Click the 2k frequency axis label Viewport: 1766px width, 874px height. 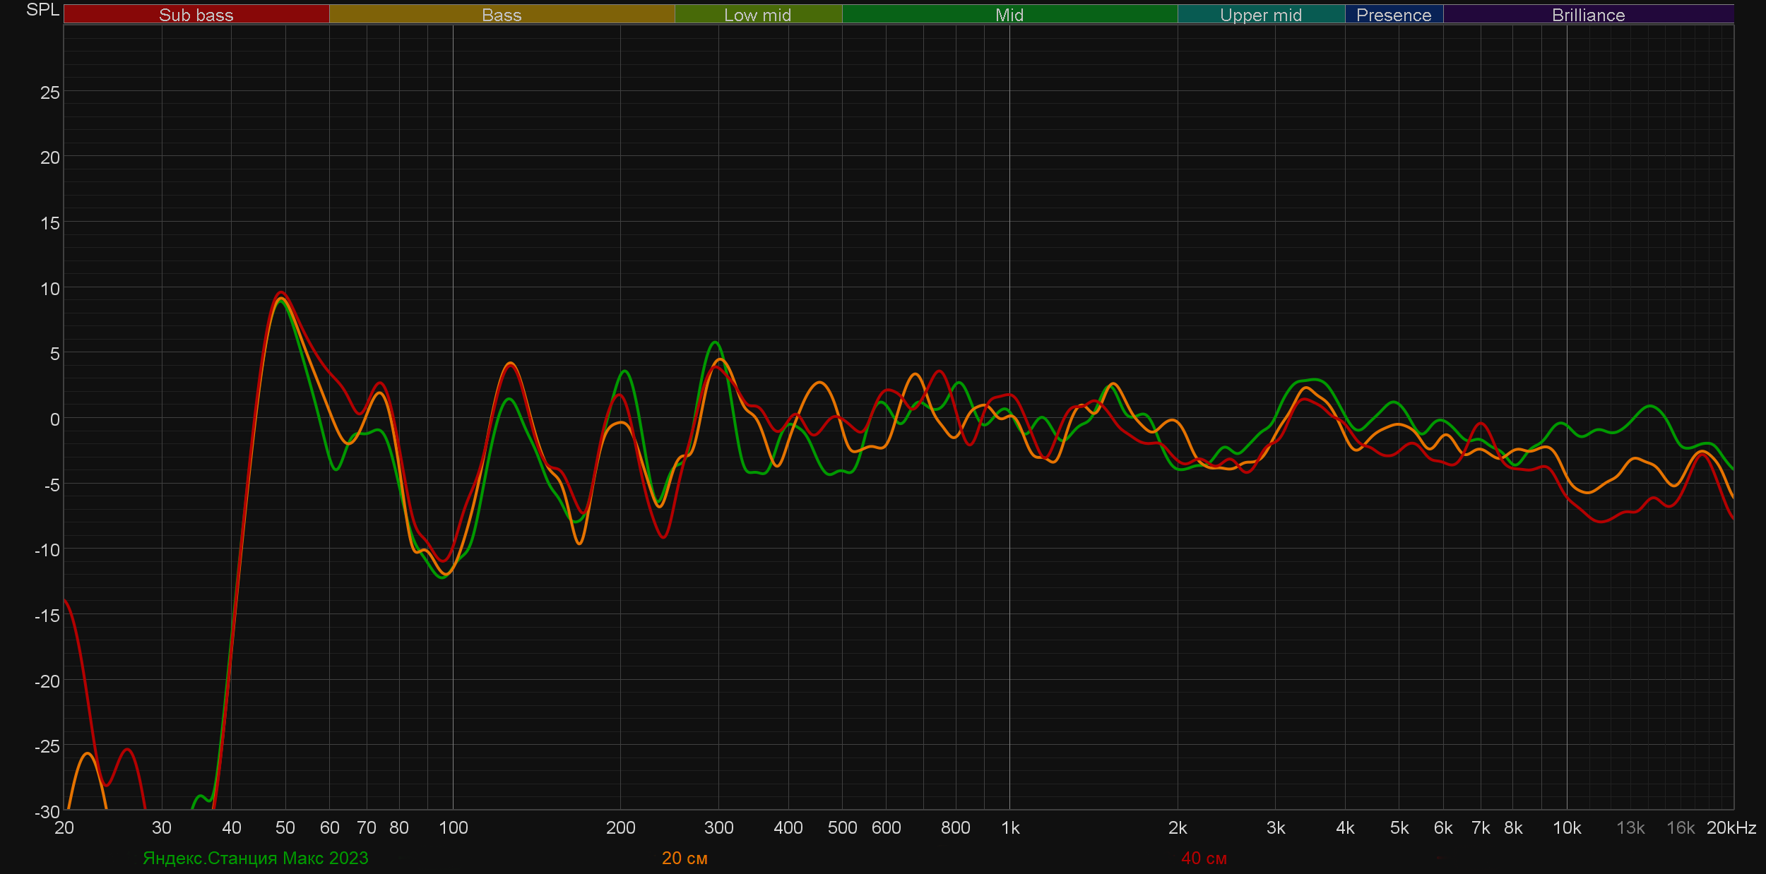tap(1177, 827)
